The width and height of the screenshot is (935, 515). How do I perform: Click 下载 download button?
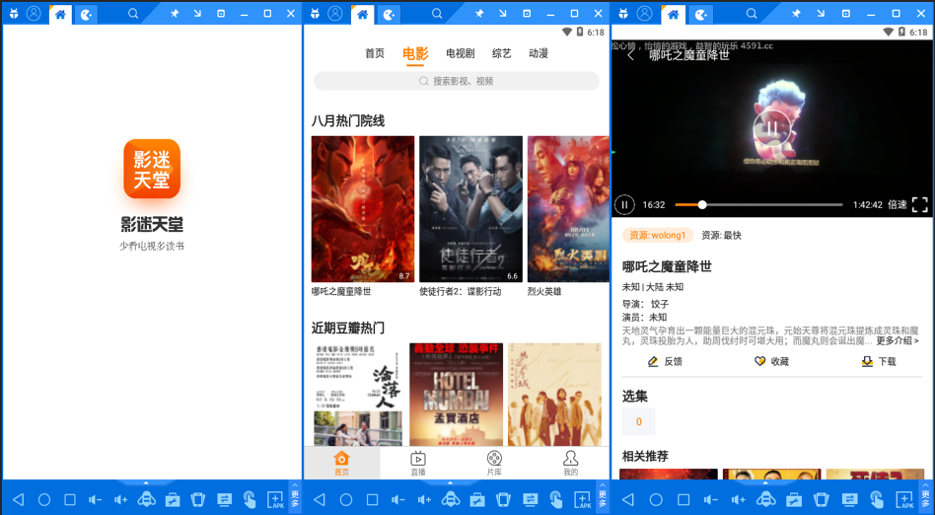click(x=879, y=361)
